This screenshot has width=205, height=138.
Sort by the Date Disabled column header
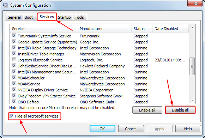(x=171, y=29)
